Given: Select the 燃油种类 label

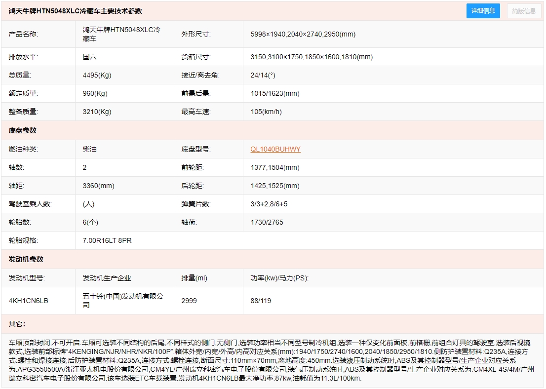Looking at the screenshot, I should click(x=23, y=149).
